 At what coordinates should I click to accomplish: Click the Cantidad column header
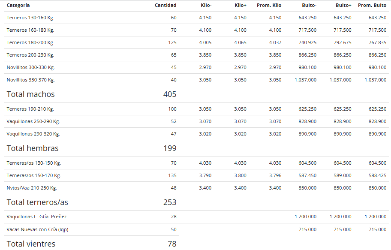[x=165, y=5]
